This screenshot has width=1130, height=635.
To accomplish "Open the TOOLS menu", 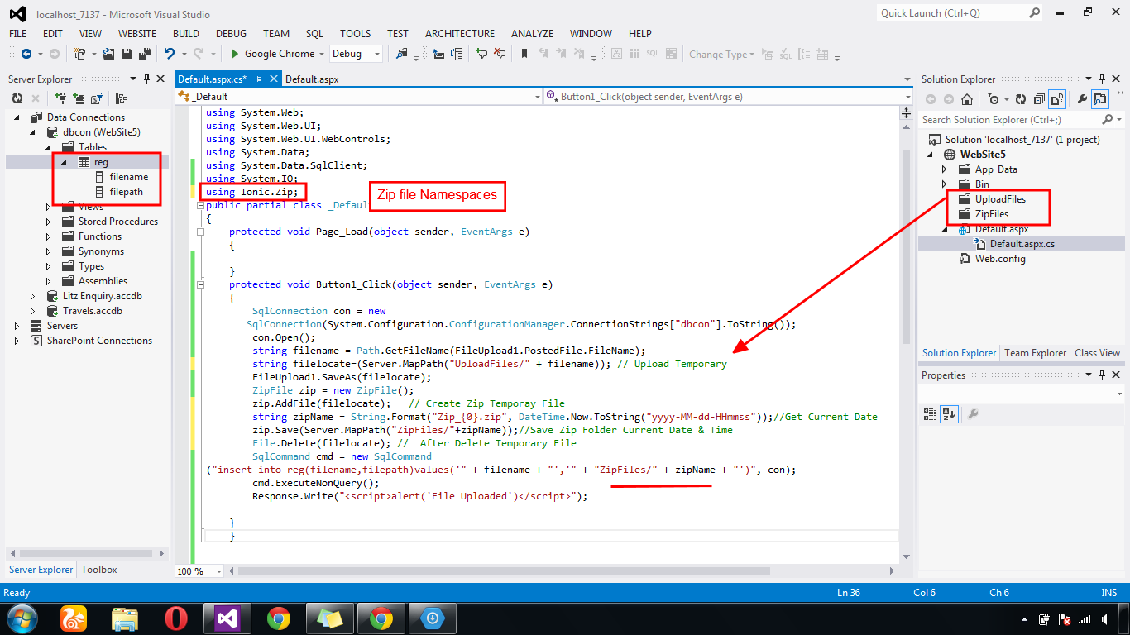I will 356,34.
